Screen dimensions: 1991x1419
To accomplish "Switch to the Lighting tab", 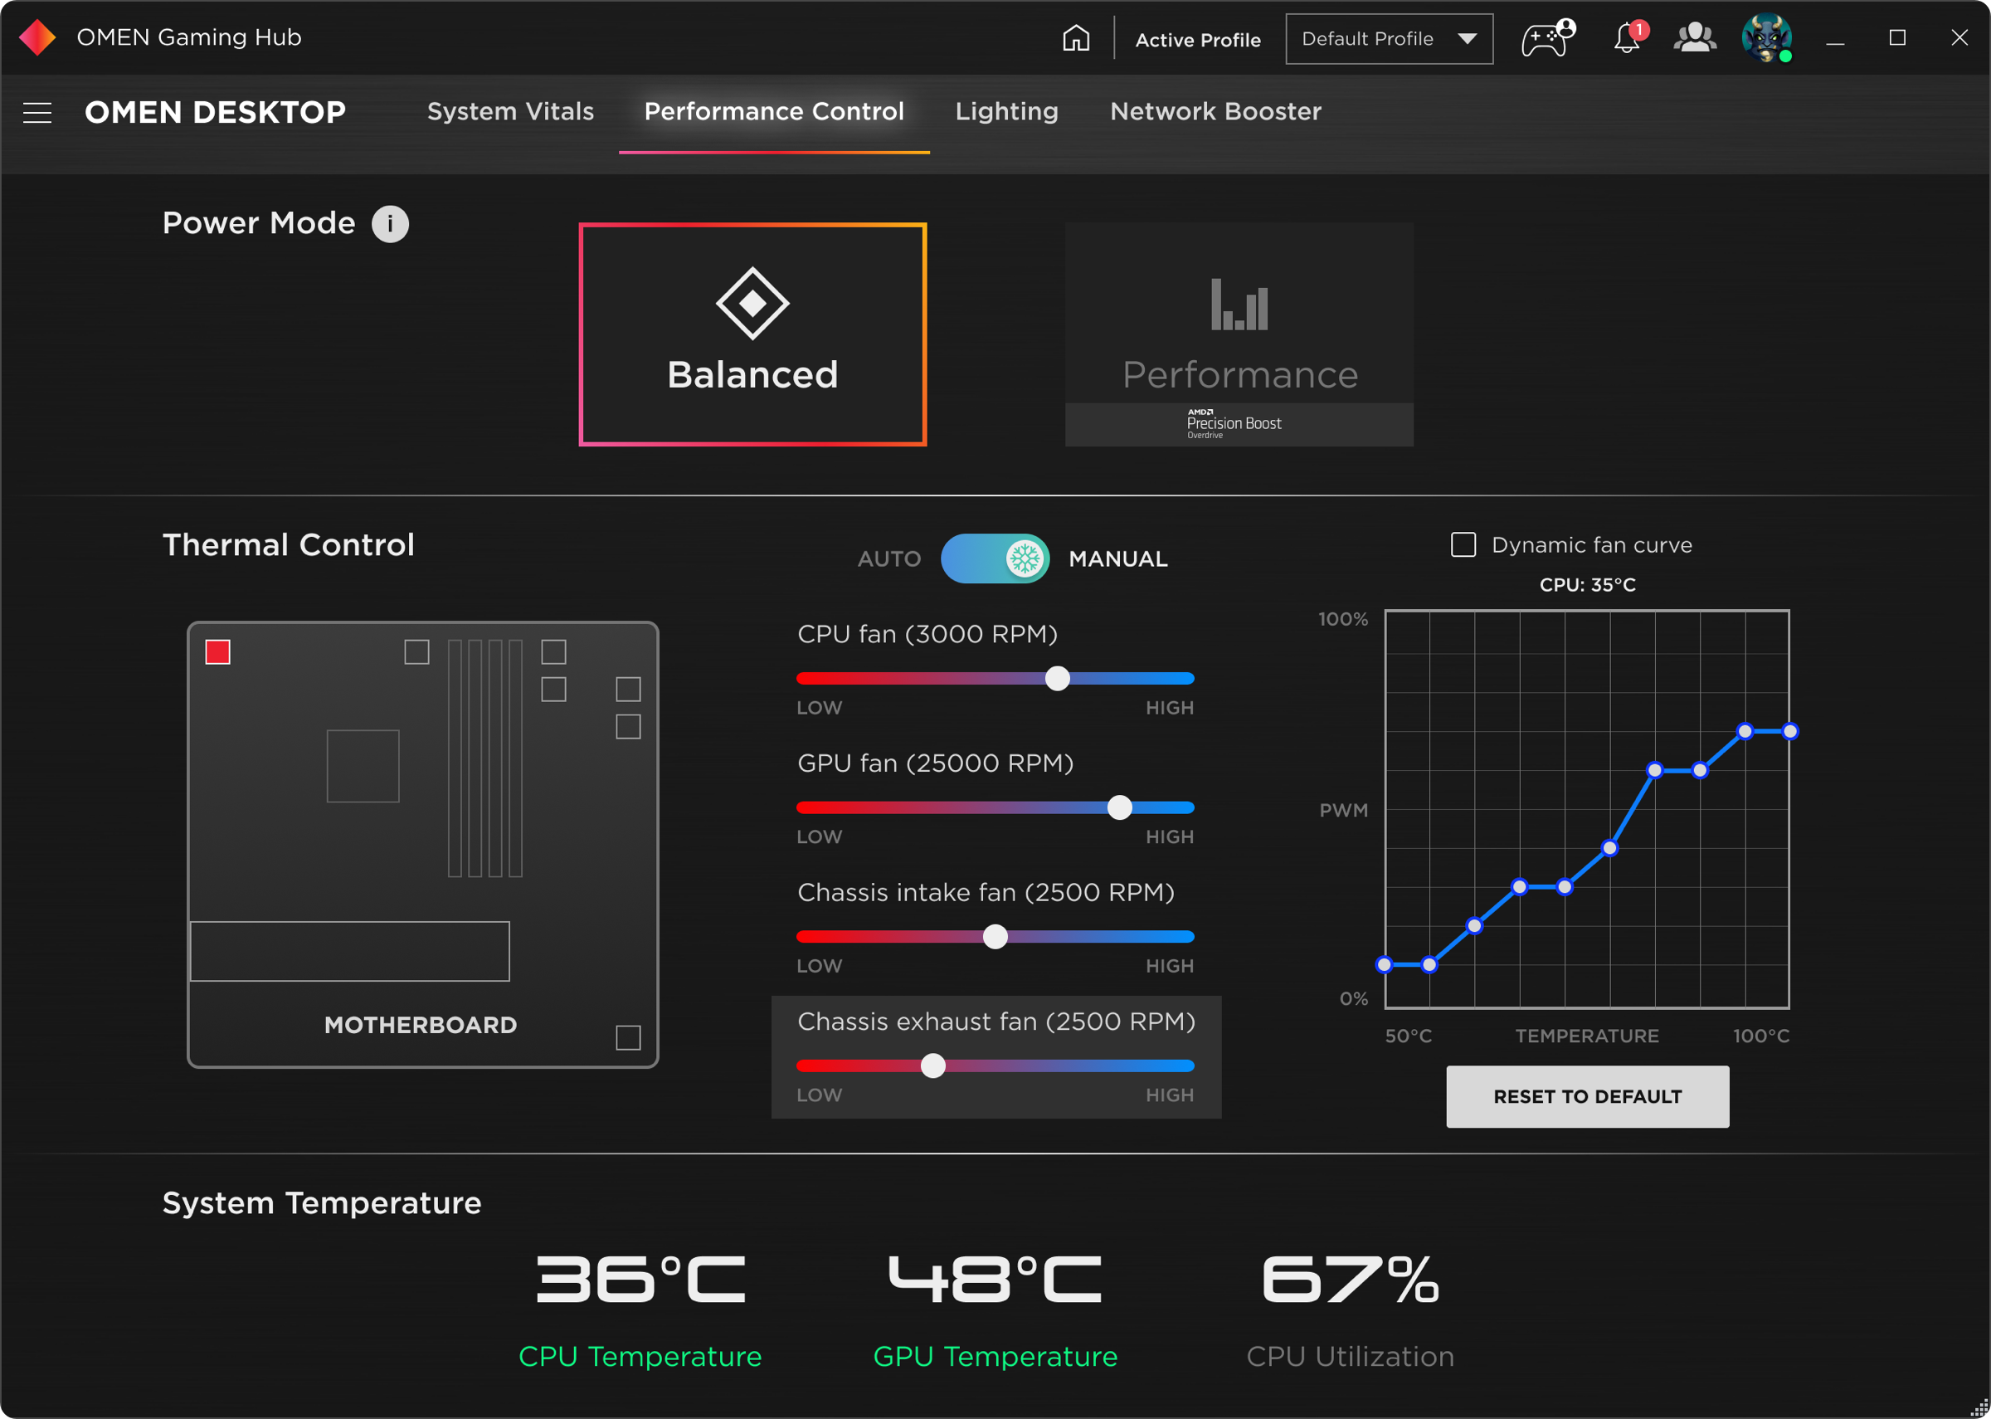I will click(1007, 112).
